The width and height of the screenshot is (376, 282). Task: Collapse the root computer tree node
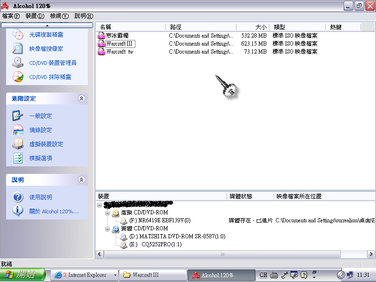tap(99, 205)
